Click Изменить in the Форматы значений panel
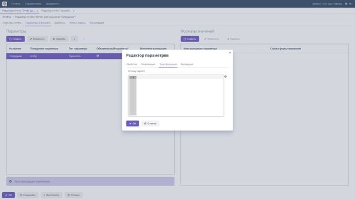The height and width of the screenshot is (200, 355). point(212,39)
